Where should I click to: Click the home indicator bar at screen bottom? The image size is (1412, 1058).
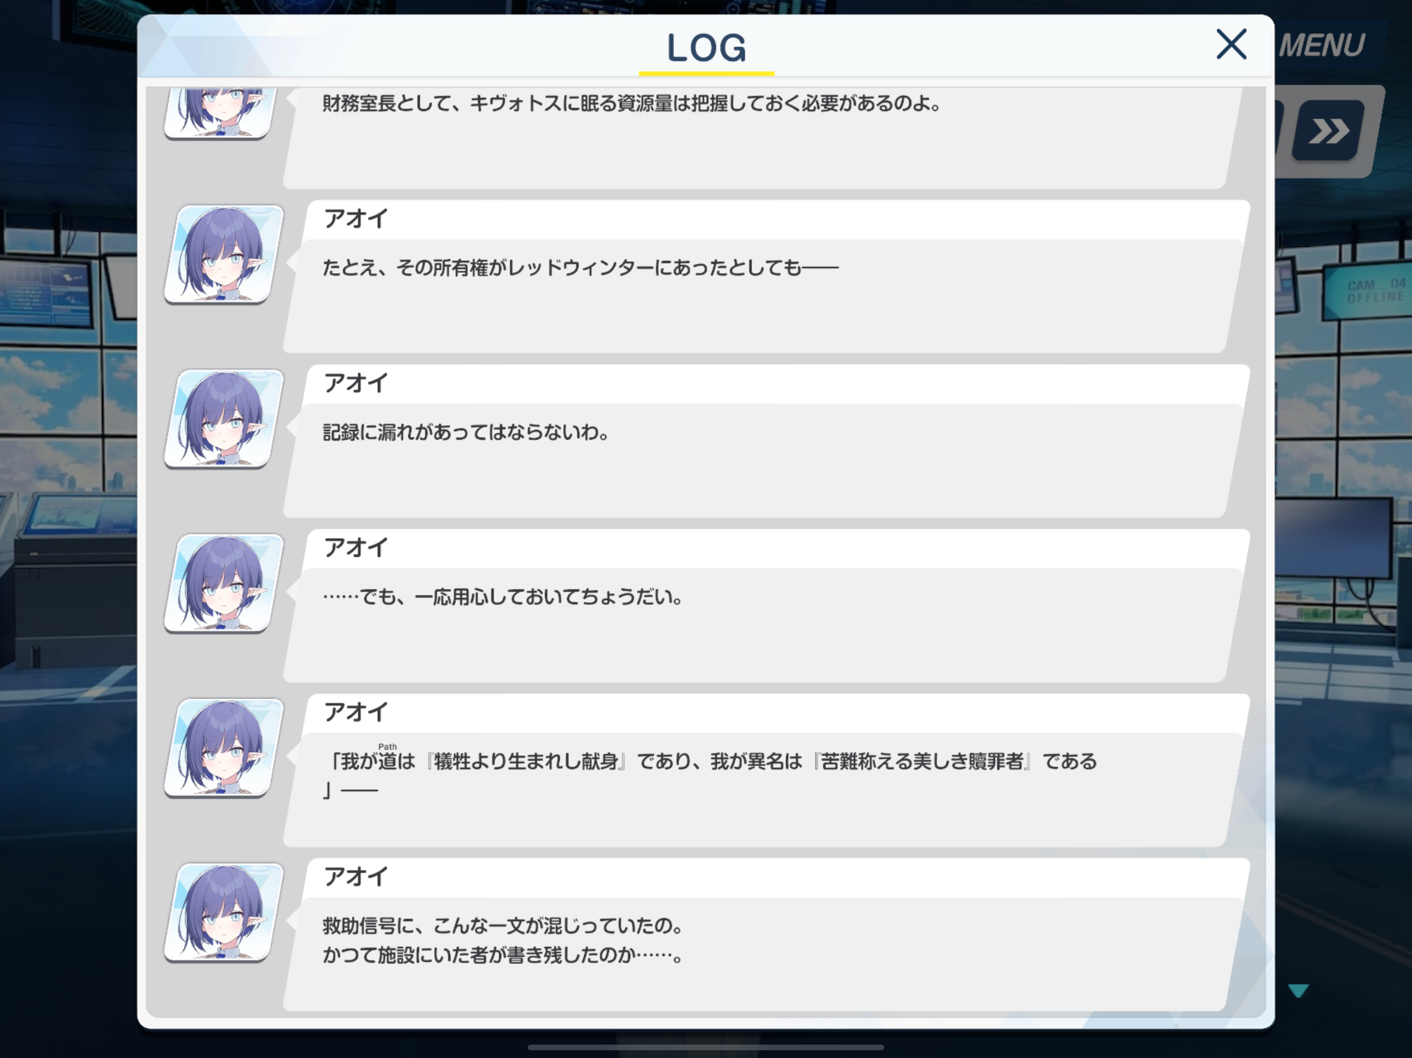(x=706, y=1047)
